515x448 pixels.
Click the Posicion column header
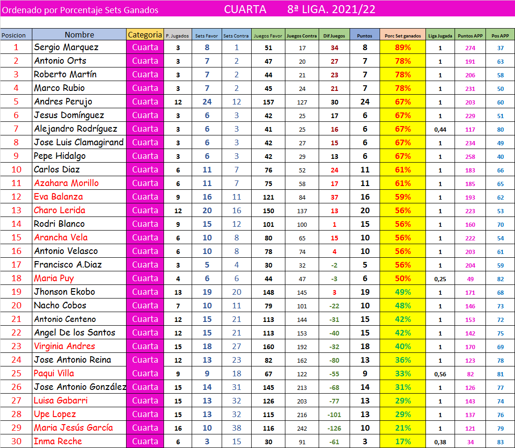tap(16, 35)
